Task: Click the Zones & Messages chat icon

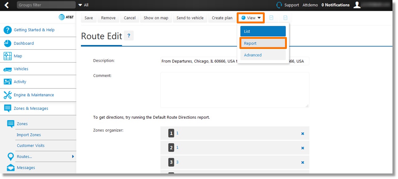Action: tap(8, 108)
